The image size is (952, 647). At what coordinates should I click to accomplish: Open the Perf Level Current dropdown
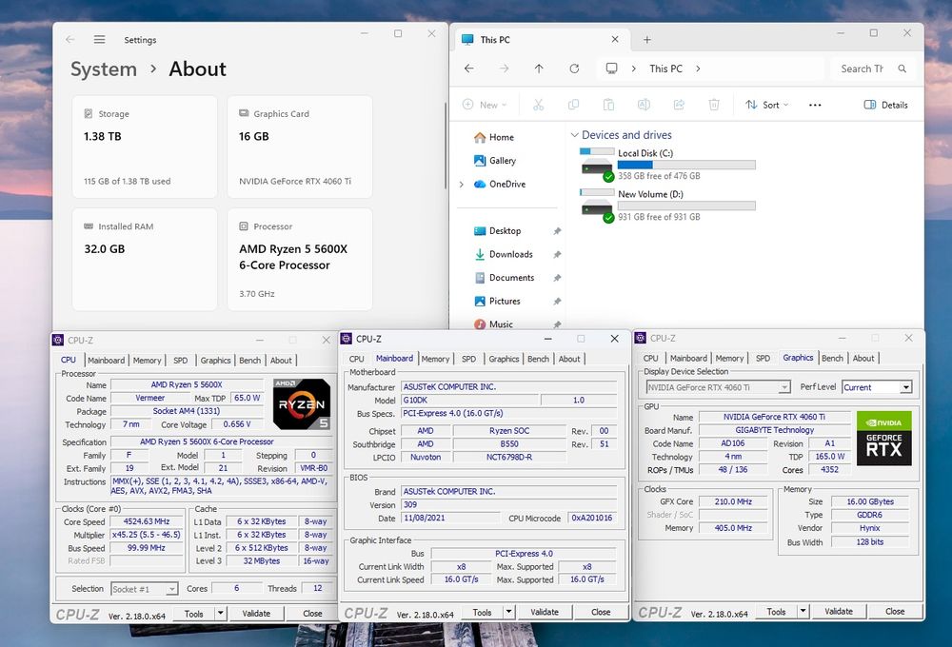(877, 387)
